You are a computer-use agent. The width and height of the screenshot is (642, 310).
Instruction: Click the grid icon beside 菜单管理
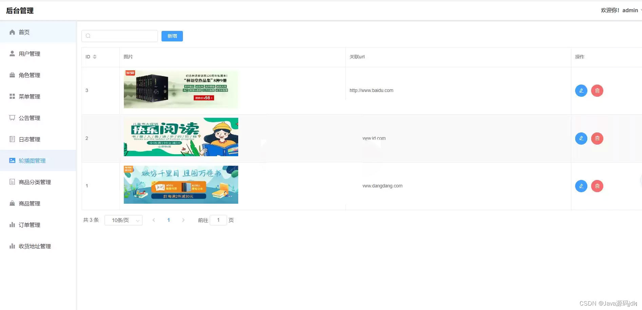click(x=12, y=96)
